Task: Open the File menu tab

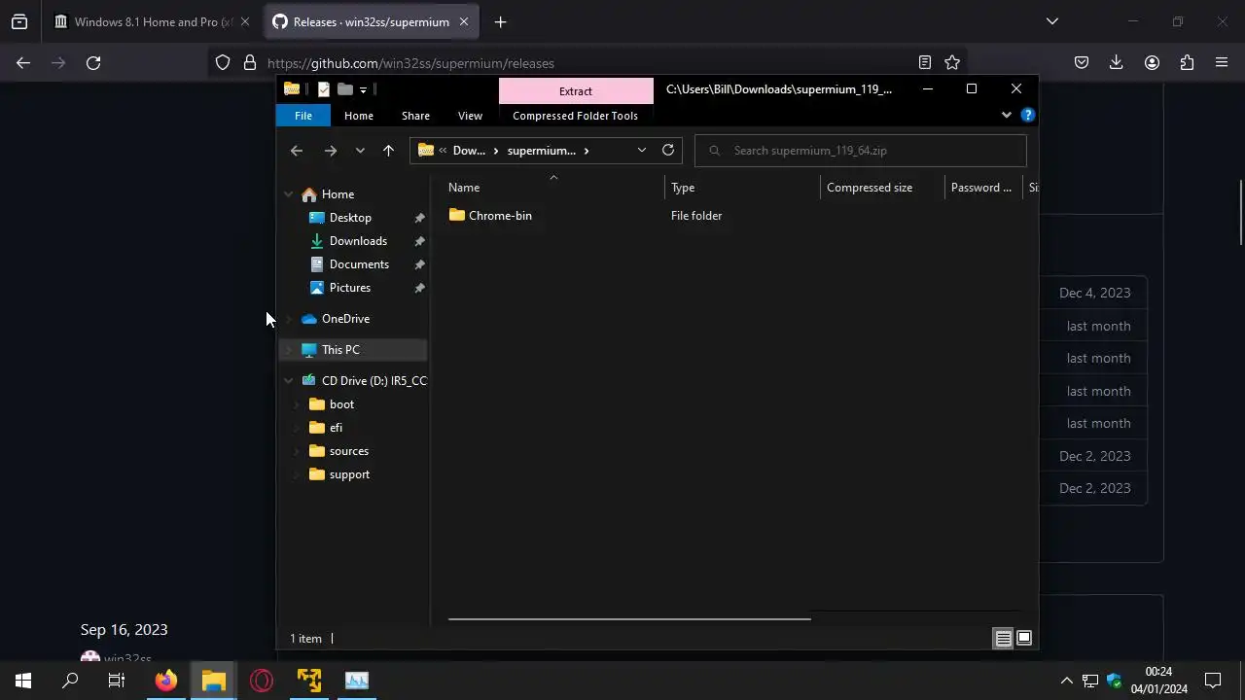Action: 303,116
